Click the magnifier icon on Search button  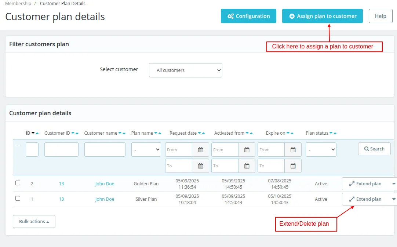(x=366, y=149)
